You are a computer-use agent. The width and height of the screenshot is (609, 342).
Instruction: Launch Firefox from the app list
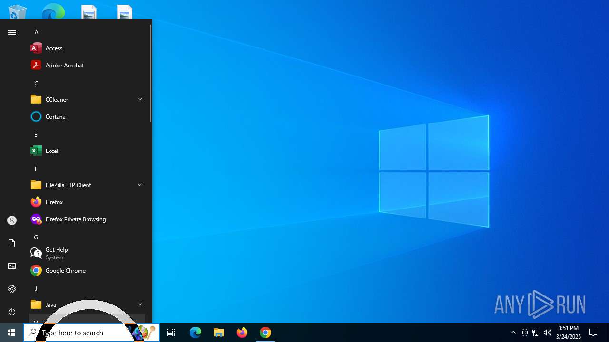(x=87, y=202)
